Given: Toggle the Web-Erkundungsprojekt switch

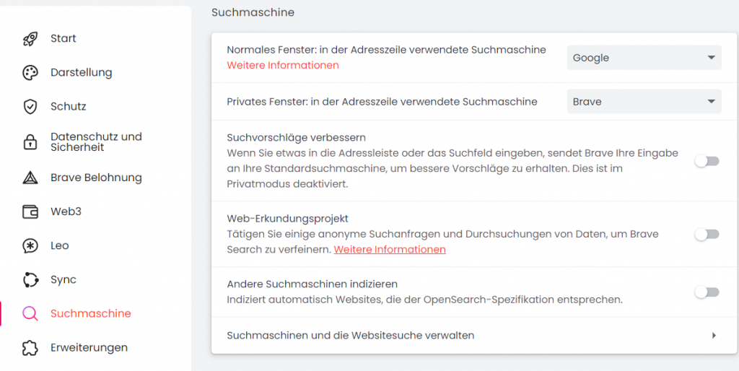Looking at the screenshot, I should 707,234.
